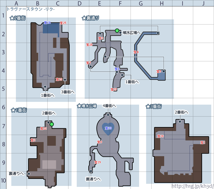Click treasure marker 宝22 in 1番街
This screenshot has height=189, width=214.
point(43,129)
